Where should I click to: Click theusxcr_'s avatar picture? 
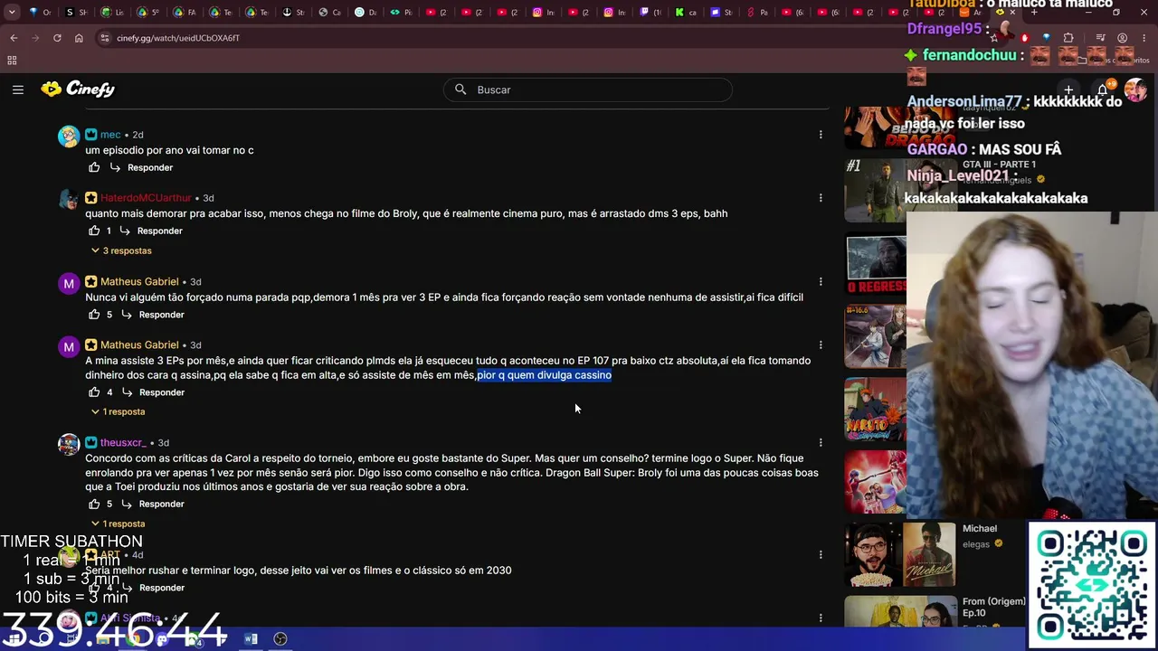click(69, 444)
